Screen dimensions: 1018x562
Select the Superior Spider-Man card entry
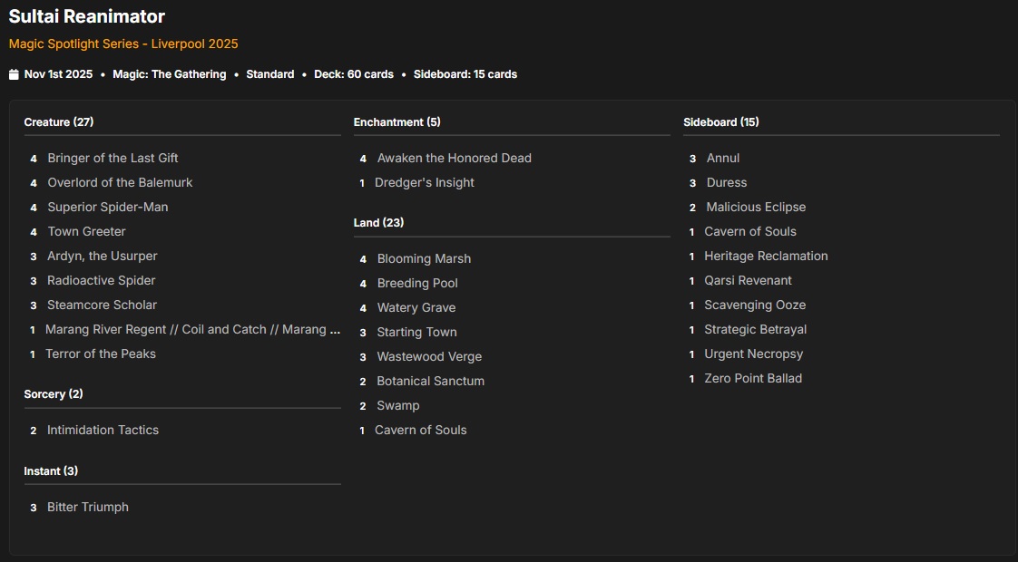click(108, 207)
